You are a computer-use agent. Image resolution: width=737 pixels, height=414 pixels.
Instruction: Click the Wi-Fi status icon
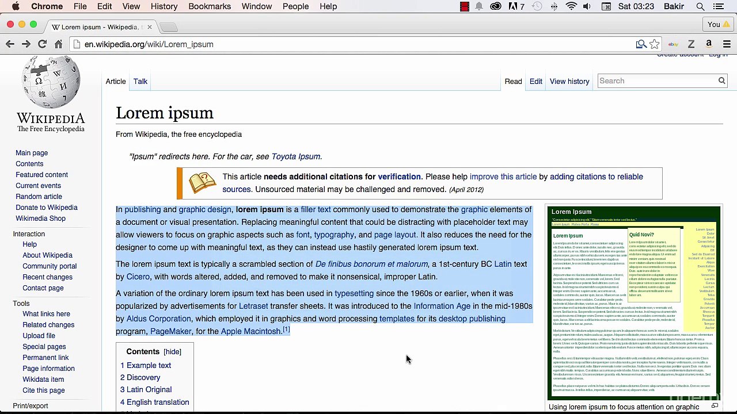tap(571, 6)
